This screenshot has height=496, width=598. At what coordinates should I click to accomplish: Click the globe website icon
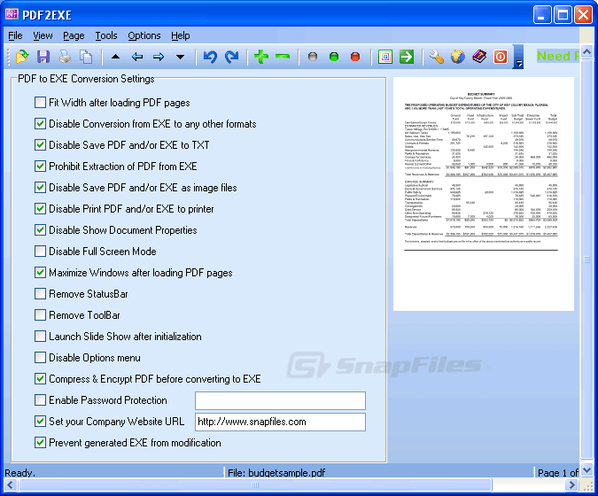(x=458, y=57)
